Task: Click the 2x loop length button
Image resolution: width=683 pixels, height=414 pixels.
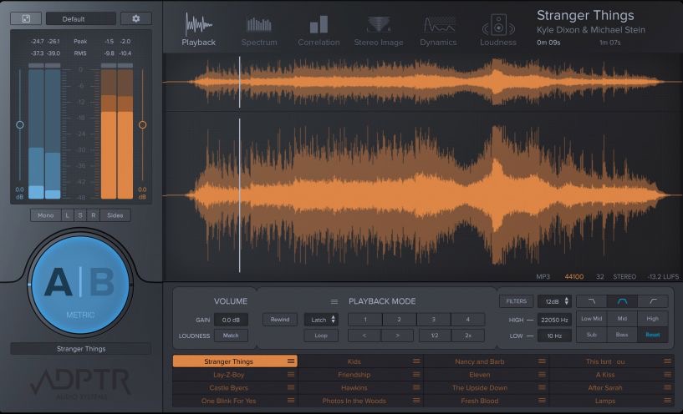Action: [468, 336]
